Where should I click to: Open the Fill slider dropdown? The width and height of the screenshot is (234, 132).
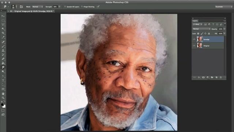coord(224,33)
